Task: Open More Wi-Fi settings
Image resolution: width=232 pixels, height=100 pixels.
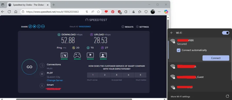Action: pyautogui.click(x=180, y=97)
